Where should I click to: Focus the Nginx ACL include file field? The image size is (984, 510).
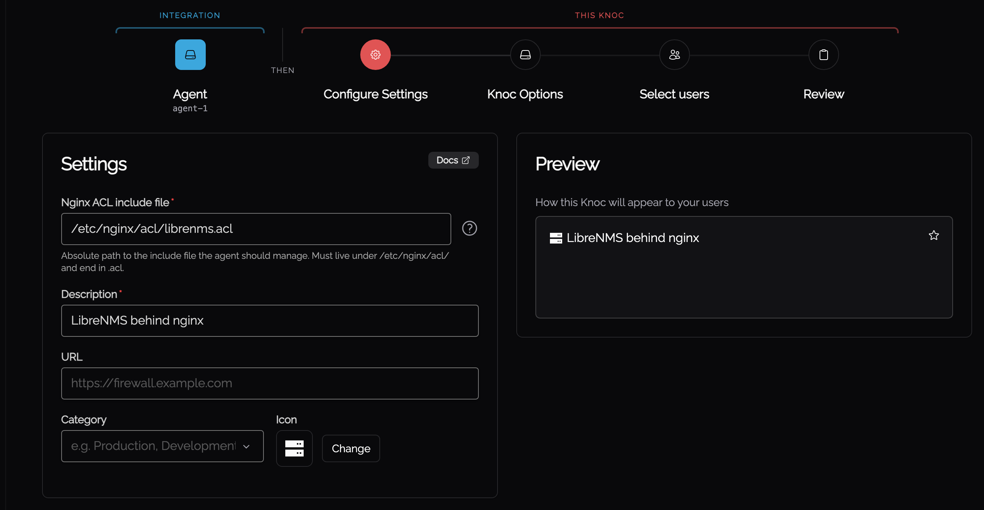[x=256, y=229]
